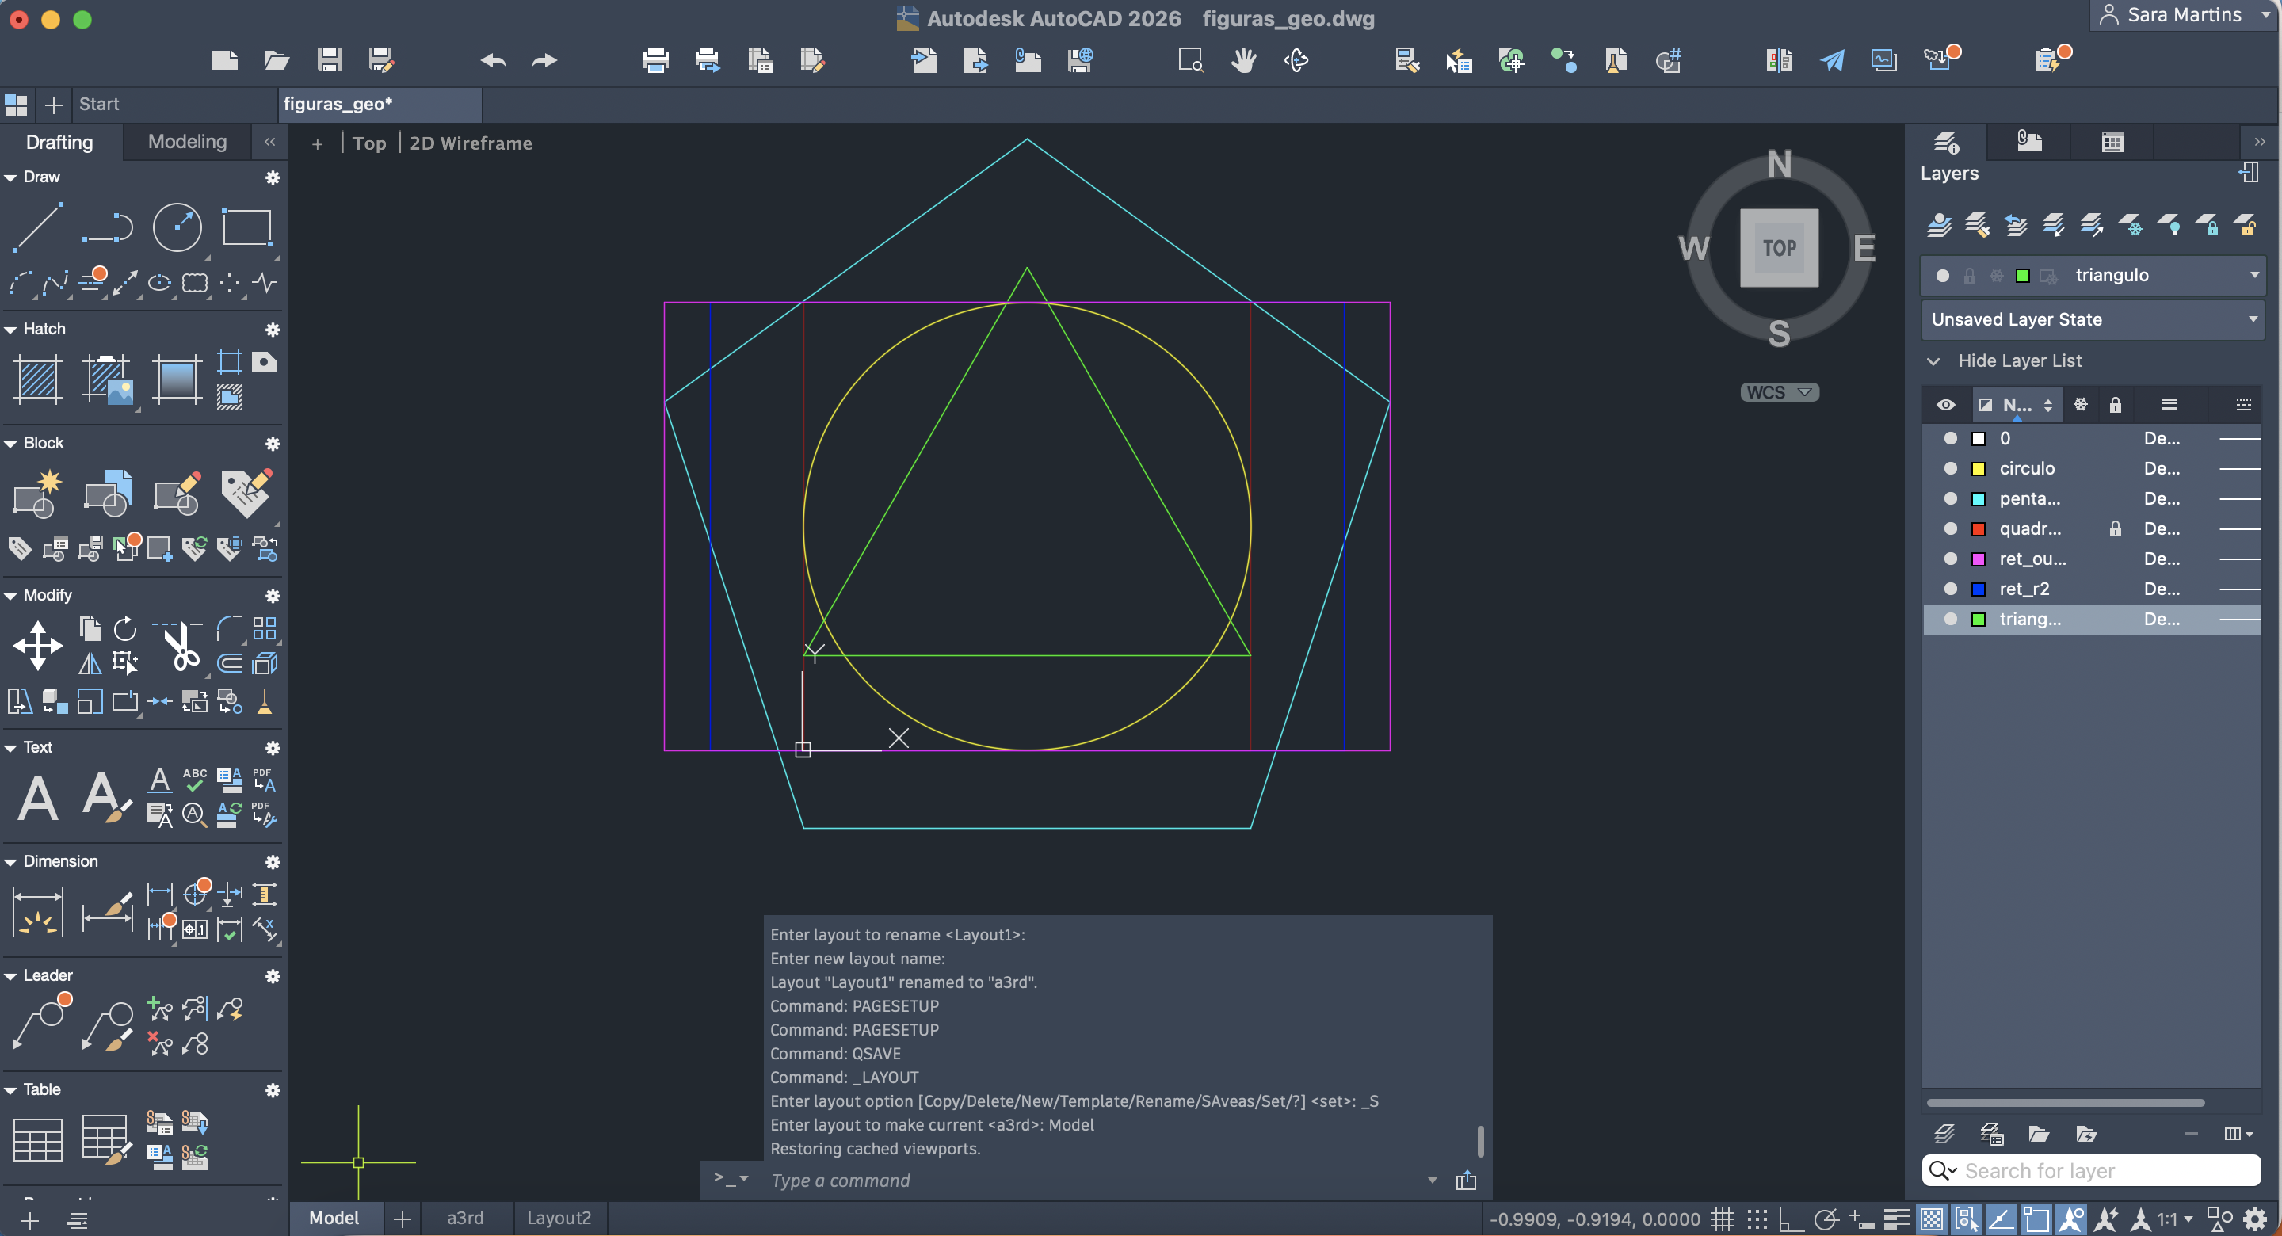Select the Line tool in Draw panel
The height and width of the screenshot is (1236, 2282).
(38, 227)
